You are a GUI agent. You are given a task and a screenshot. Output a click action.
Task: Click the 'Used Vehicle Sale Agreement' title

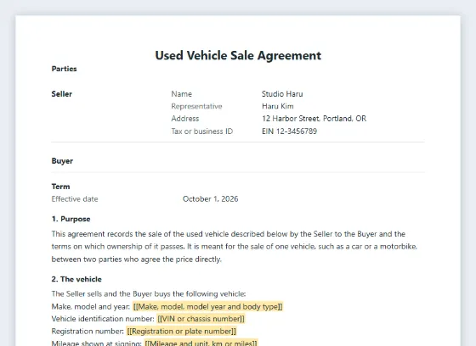click(238, 56)
